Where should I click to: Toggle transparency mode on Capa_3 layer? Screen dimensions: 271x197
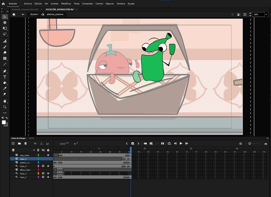(x=43, y=173)
